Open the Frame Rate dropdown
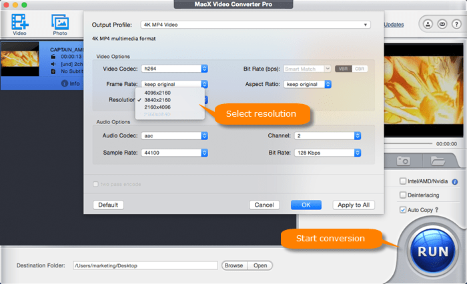The height and width of the screenshot is (284, 467). (x=174, y=84)
